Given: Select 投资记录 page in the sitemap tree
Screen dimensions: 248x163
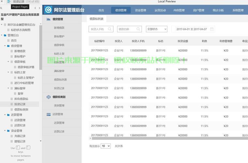Looking at the screenshot, I should pos(20,104).
